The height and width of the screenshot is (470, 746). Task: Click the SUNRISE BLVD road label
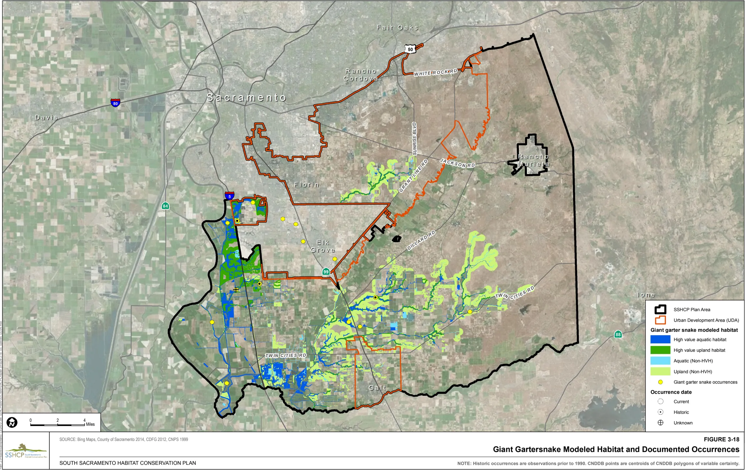point(414,139)
